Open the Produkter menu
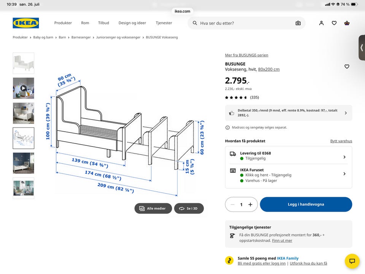This screenshot has height=274, width=365. 63,23
